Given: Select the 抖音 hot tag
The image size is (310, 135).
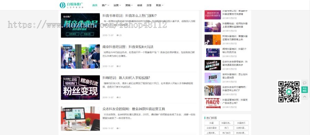Looking at the screenshot, I should pyautogui.click(x=211, y=123).
